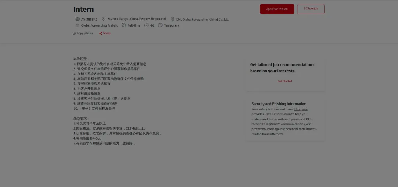398x187 pixels.
Task: Click the bank icon beside Global Forwarding, Freight
Action: [77, 25]
